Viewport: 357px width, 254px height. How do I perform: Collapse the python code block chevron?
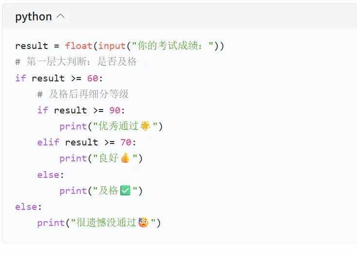[x=60, y=16]
